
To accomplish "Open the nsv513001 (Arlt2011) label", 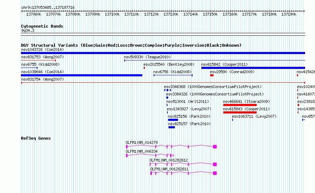I will click(x=188, y=101).
